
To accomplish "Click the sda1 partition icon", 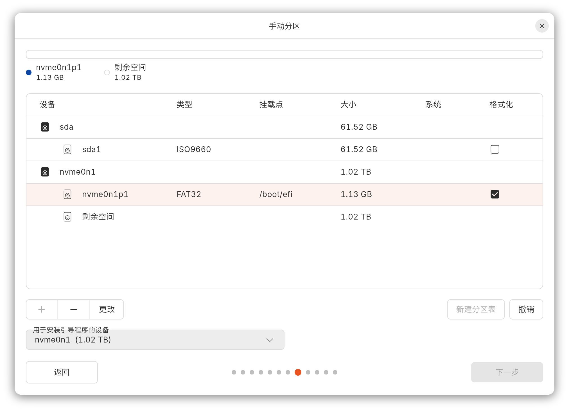I will 67,149.
